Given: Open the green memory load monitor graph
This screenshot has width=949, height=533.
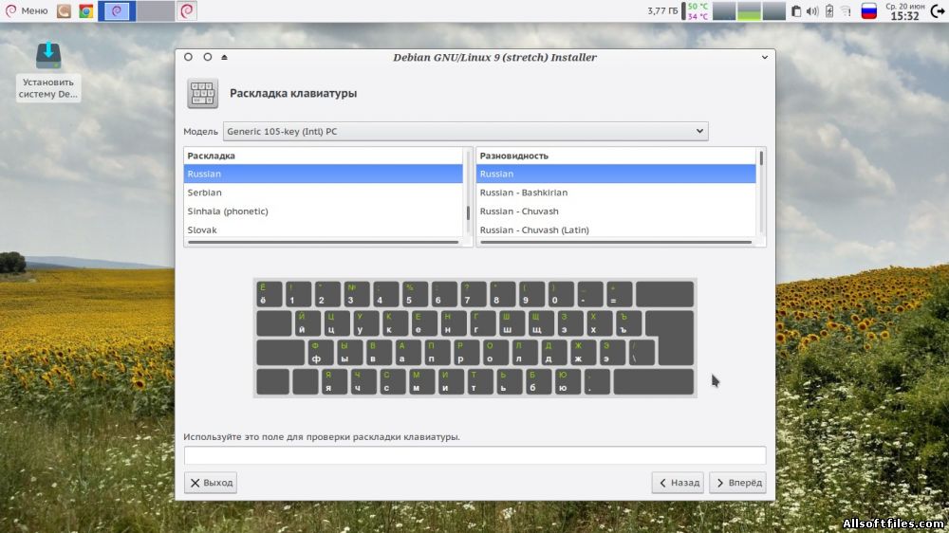Looking at the screenshot, I should (x=749, y=10).
